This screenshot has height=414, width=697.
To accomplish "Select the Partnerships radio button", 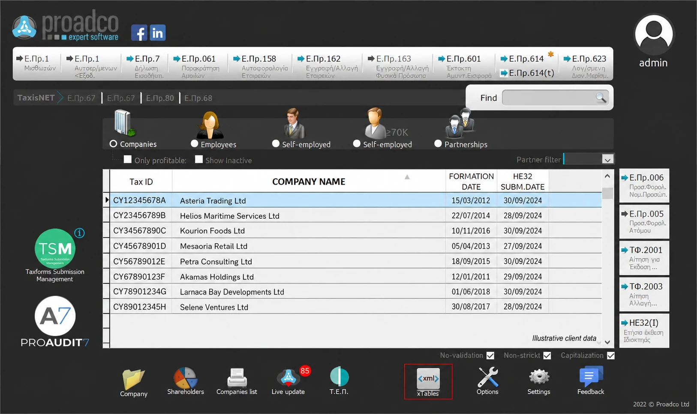I will click(438, 144).
